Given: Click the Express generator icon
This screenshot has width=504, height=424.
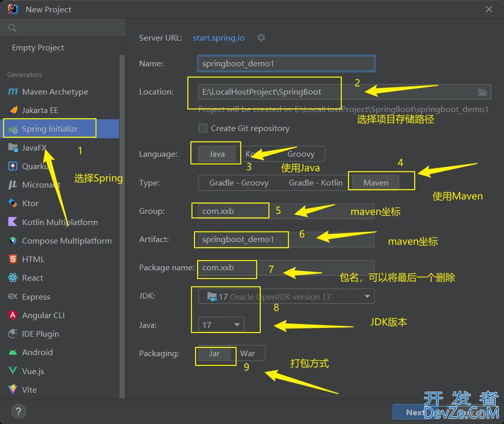Looking at the screenshot, I should tap(12, 296).
